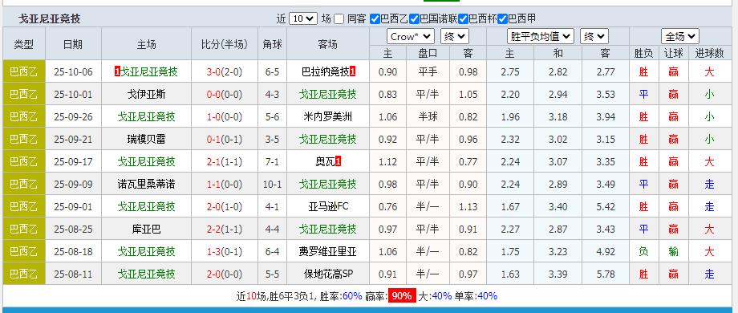The image size is (738, 313).
Task: Open the 诺瓦里桑蒂诺 team link
Action: (x=146, y=184)
